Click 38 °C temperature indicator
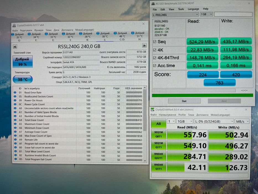 23,79
